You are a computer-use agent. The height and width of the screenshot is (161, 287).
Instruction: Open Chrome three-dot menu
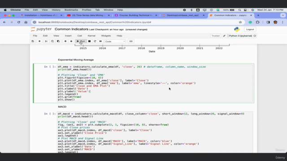pyautogui.click(x=283, y=22)
